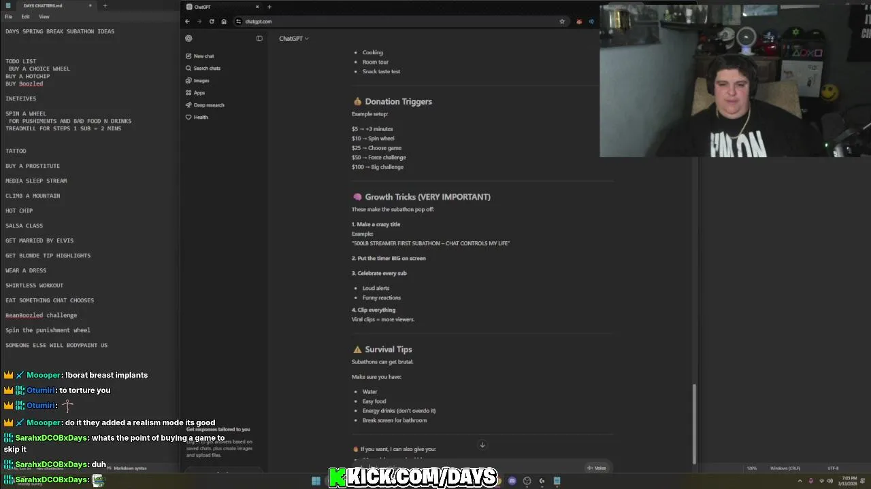
Task: Open the red browser extension icon
Action: tap(579, 22)
